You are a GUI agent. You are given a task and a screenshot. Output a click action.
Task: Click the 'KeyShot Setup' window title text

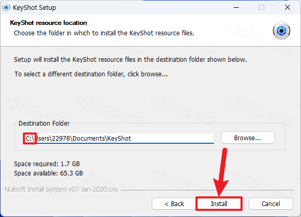[35, 8]
